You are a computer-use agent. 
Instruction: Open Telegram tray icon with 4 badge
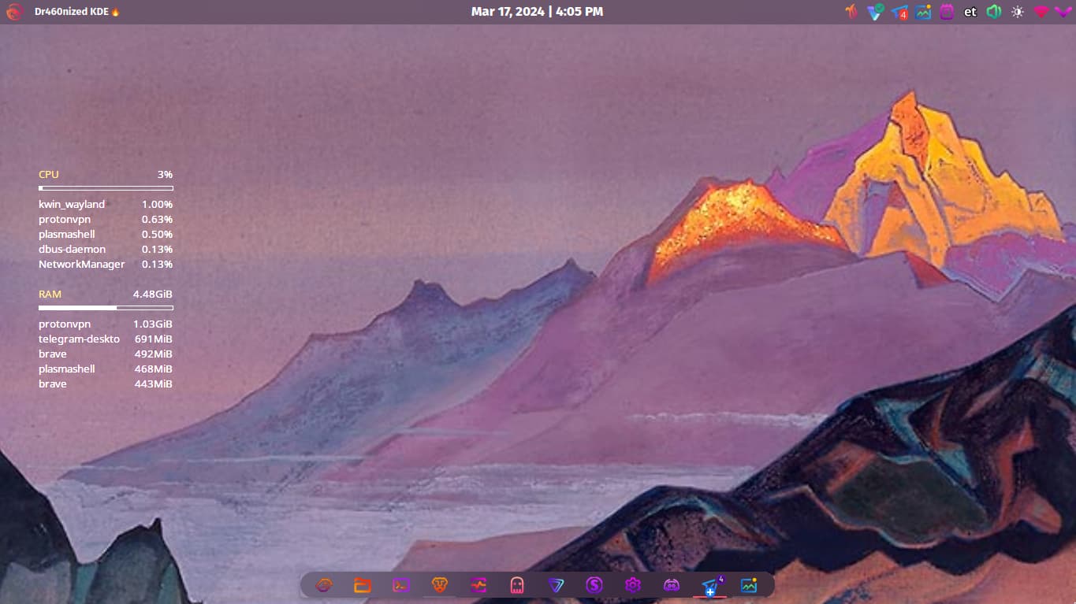[900, 12]
